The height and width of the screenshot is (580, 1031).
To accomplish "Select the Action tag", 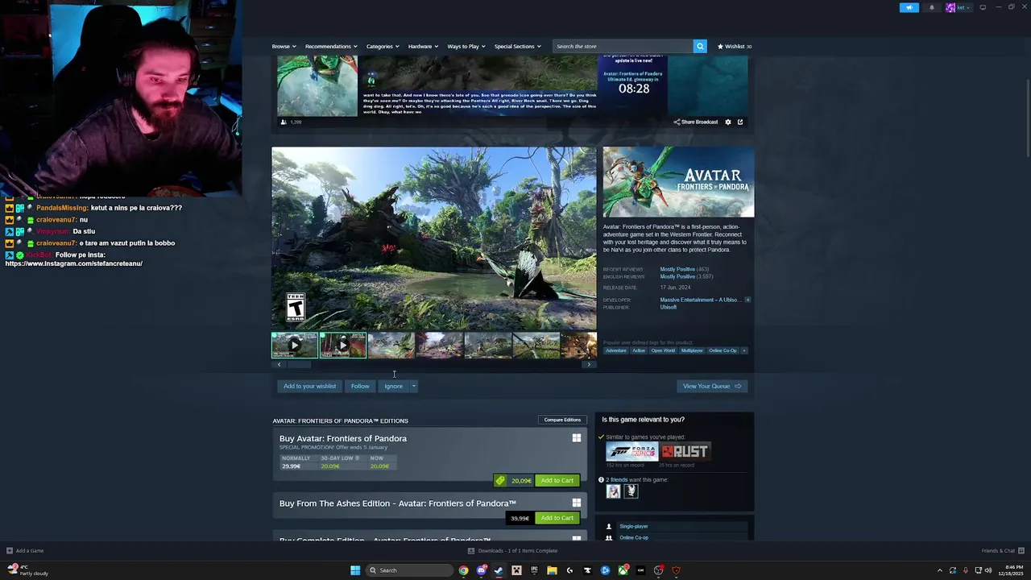I will click(x=639, y=350).
